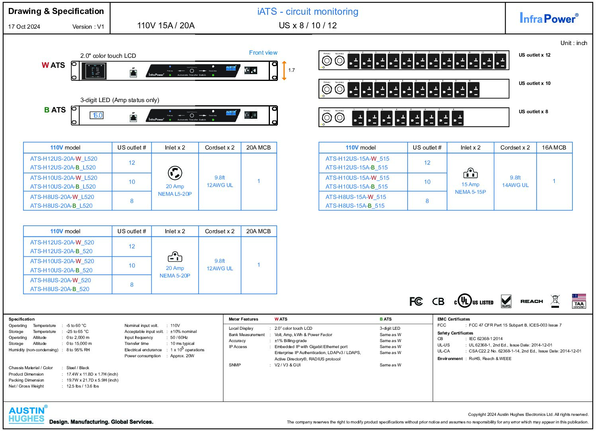Click the 10-outlet rear panel drawing

pyautogui.click(x=414, y=89)
